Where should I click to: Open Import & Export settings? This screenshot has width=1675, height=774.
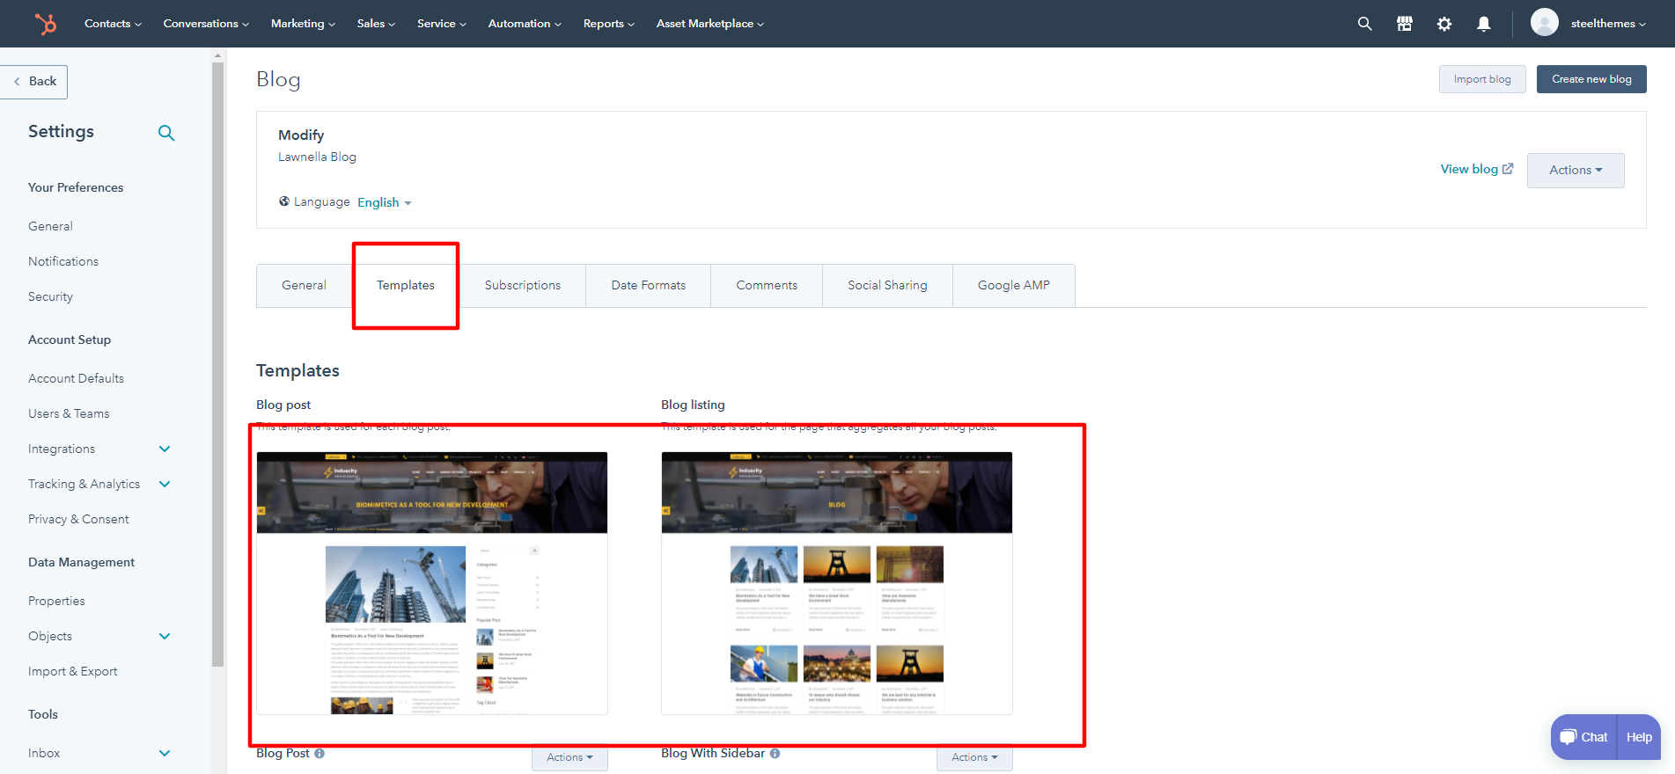[x=72, y=671]
